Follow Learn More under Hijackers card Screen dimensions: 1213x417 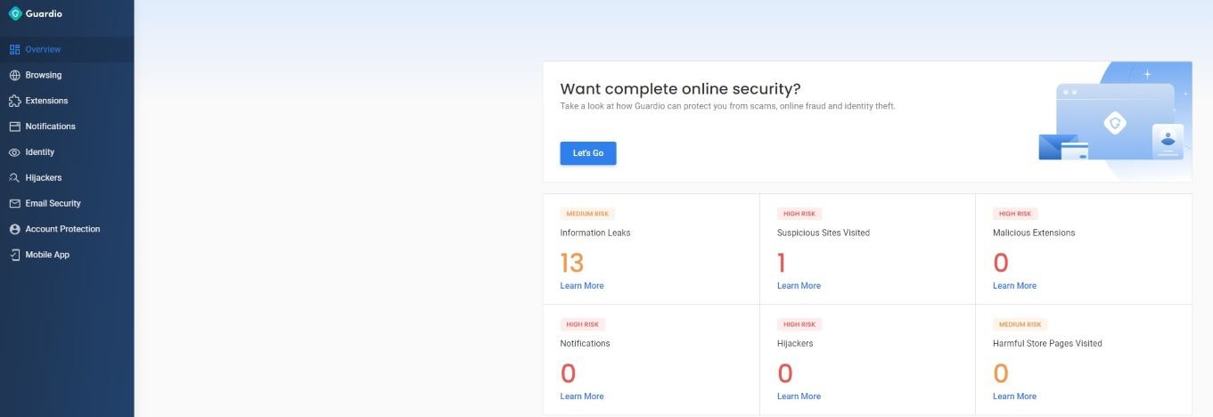(x=799, y=397)
